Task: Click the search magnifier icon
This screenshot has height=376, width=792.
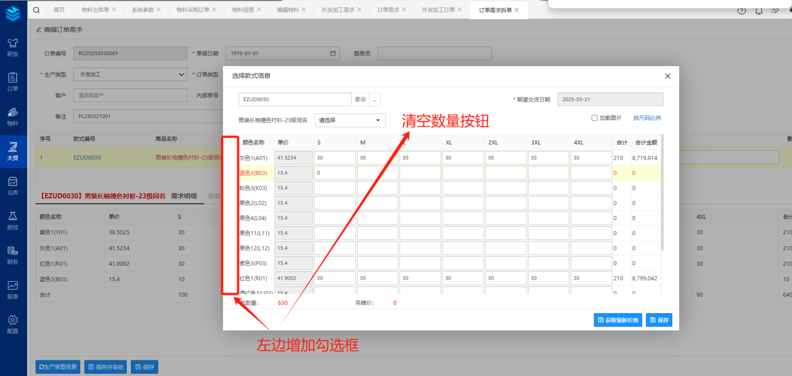Action: pyautogui.click(x=36, y=10)
